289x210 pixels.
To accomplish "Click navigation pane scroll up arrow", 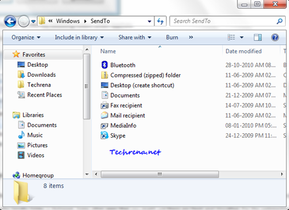I will [x=87, y=49].
